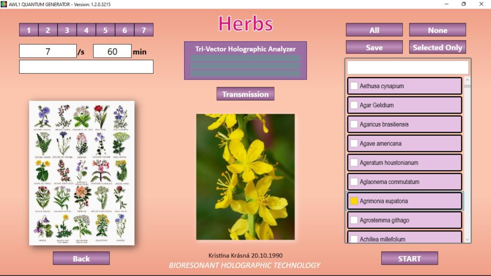Click the frequency per second input field
The image size is (491, 276).
tap(47, 51)
